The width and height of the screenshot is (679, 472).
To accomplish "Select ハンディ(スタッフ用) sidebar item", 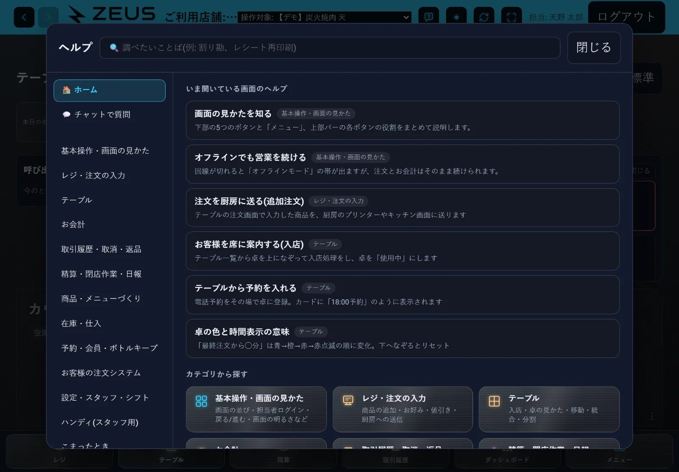I will 109,423.
